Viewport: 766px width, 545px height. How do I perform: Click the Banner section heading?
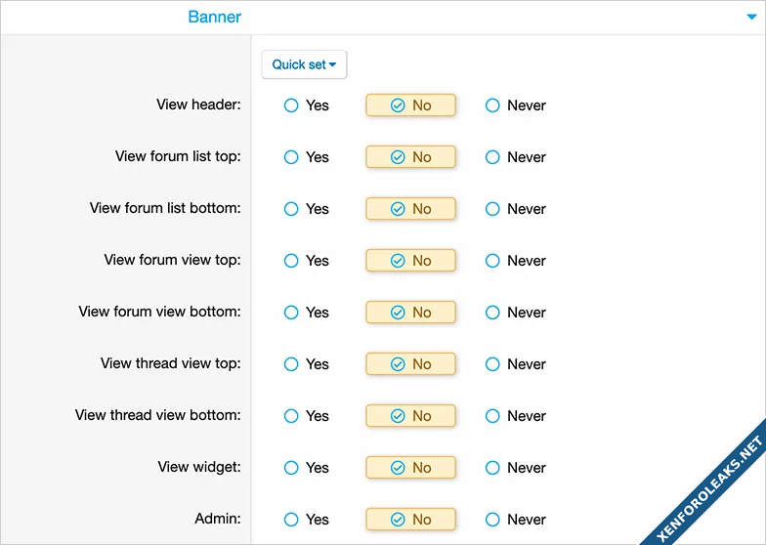tap(214, 17)
